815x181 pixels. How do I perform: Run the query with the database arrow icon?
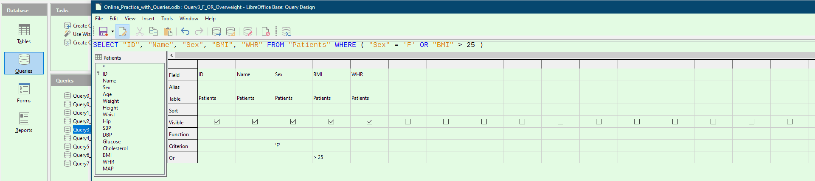(x=216, y=32)
